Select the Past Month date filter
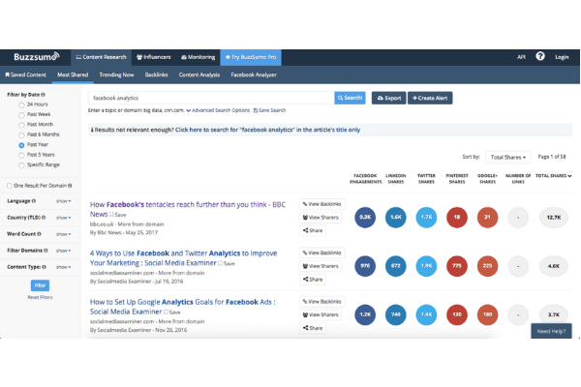581x387 pixels. click(21, 125)
